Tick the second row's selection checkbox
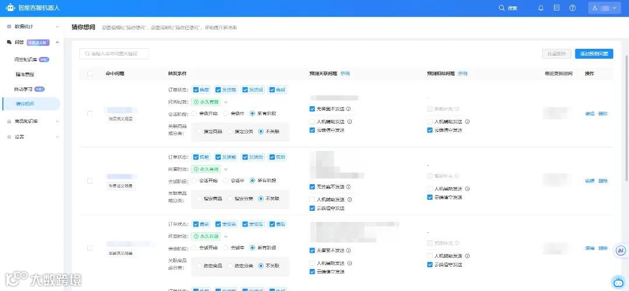Image resolution: width=629 pixels, height=291 pixels. 90,181
